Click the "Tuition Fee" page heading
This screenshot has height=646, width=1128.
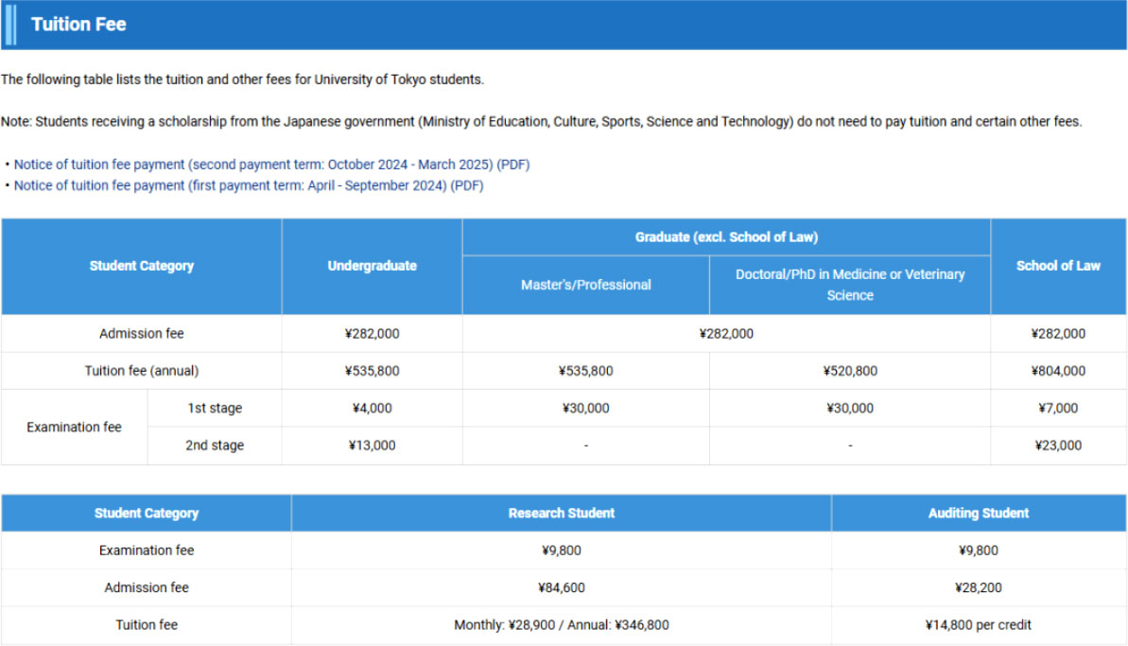78,25
